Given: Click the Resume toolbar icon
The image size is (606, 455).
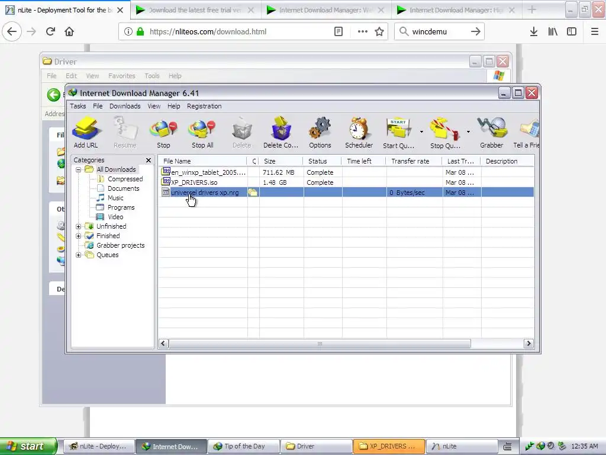Looking at the screenshot, I should [x=125, y=133].
